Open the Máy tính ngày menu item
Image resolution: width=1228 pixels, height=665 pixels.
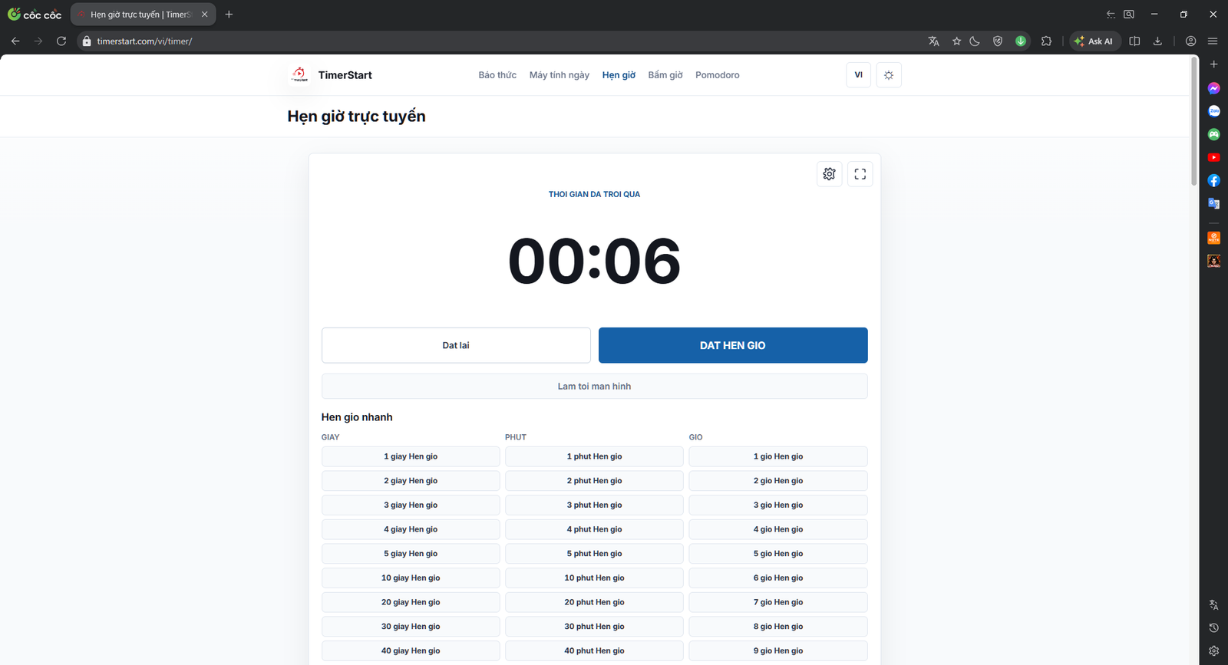pyautogui.click(x=560, y=75)
